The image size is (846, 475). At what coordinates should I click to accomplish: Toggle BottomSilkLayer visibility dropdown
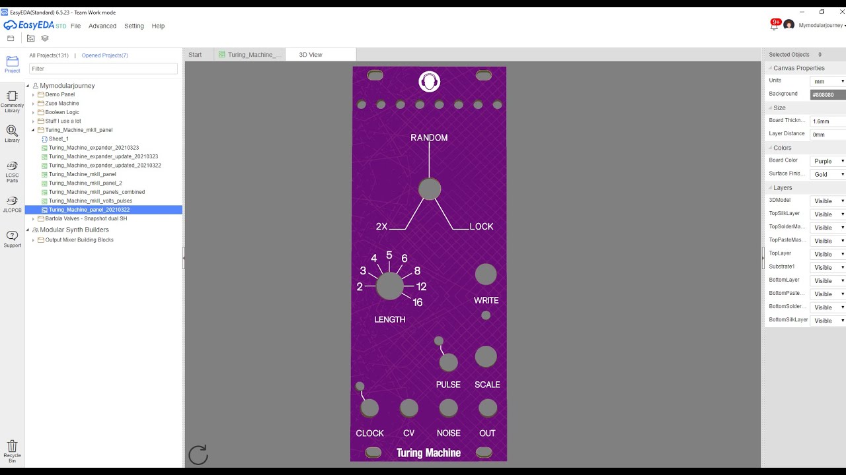click(x=827, y=321)
